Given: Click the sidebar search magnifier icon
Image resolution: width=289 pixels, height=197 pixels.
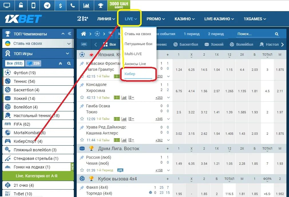Looking at the screenshot, I should (69, 63).
